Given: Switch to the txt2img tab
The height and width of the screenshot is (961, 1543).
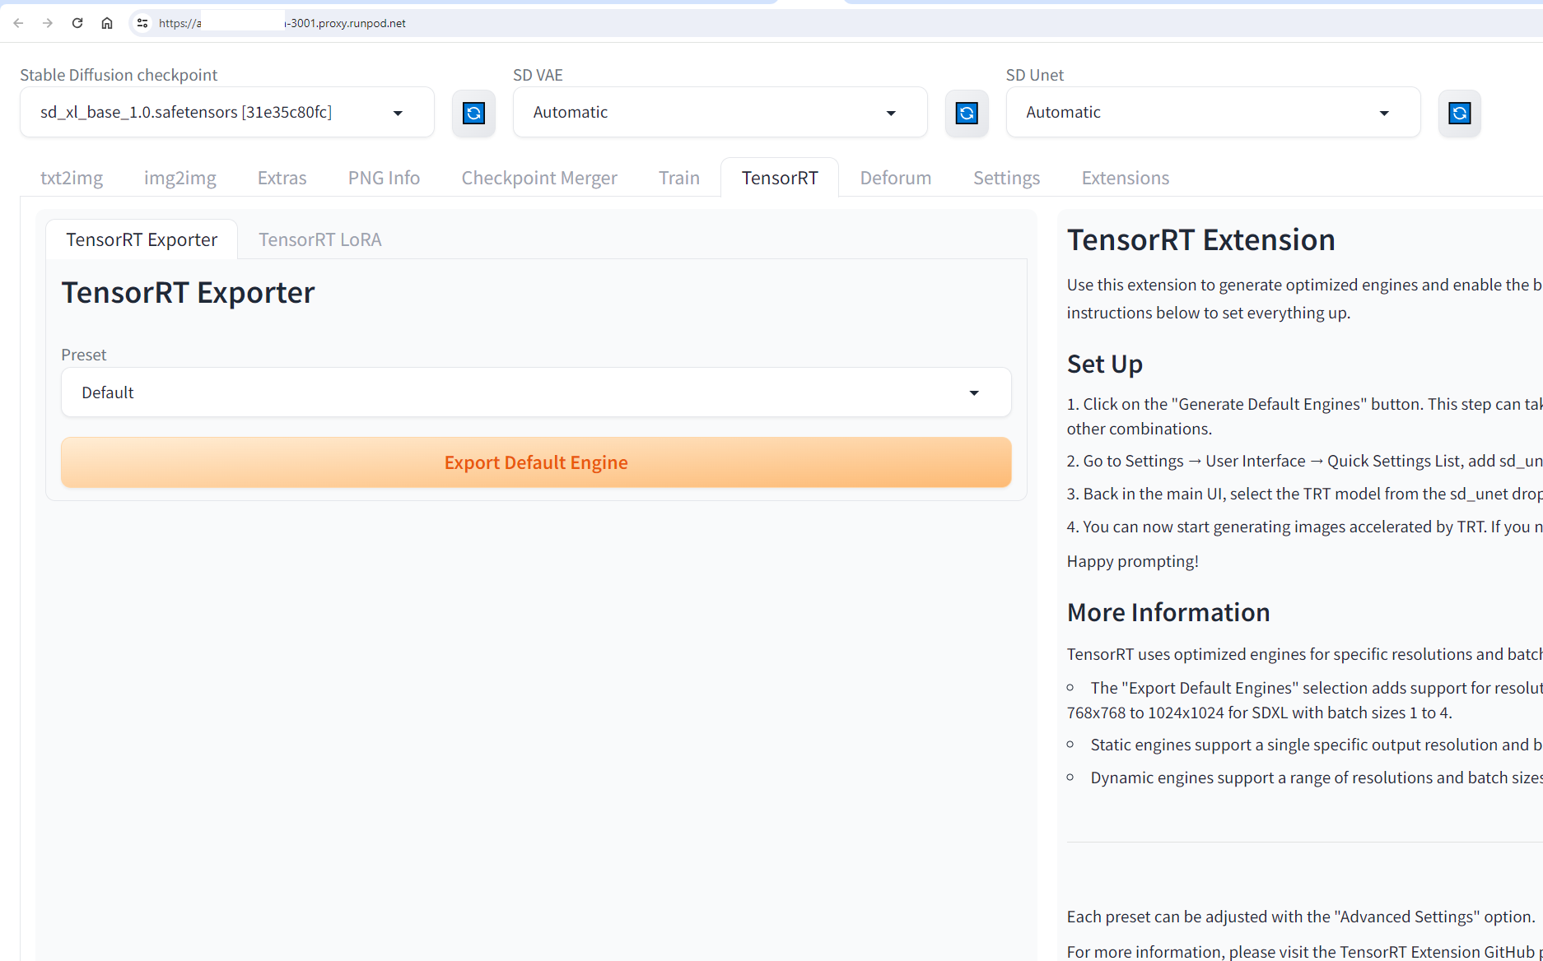Looking at the screenshot, I should pyautogui.click(x=72, y=178).
